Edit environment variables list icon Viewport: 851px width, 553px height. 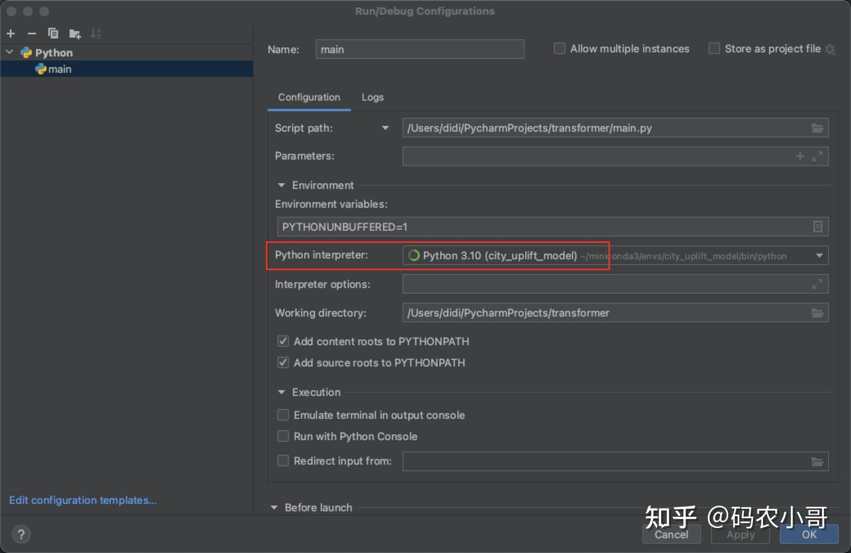point(817,227)
